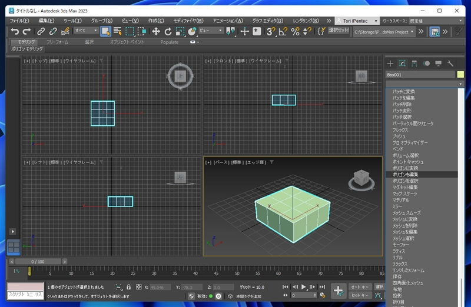The height and width of the screenshot is (307, 471).
Task: Open the Display command panel tab
Action: (438, 64)
